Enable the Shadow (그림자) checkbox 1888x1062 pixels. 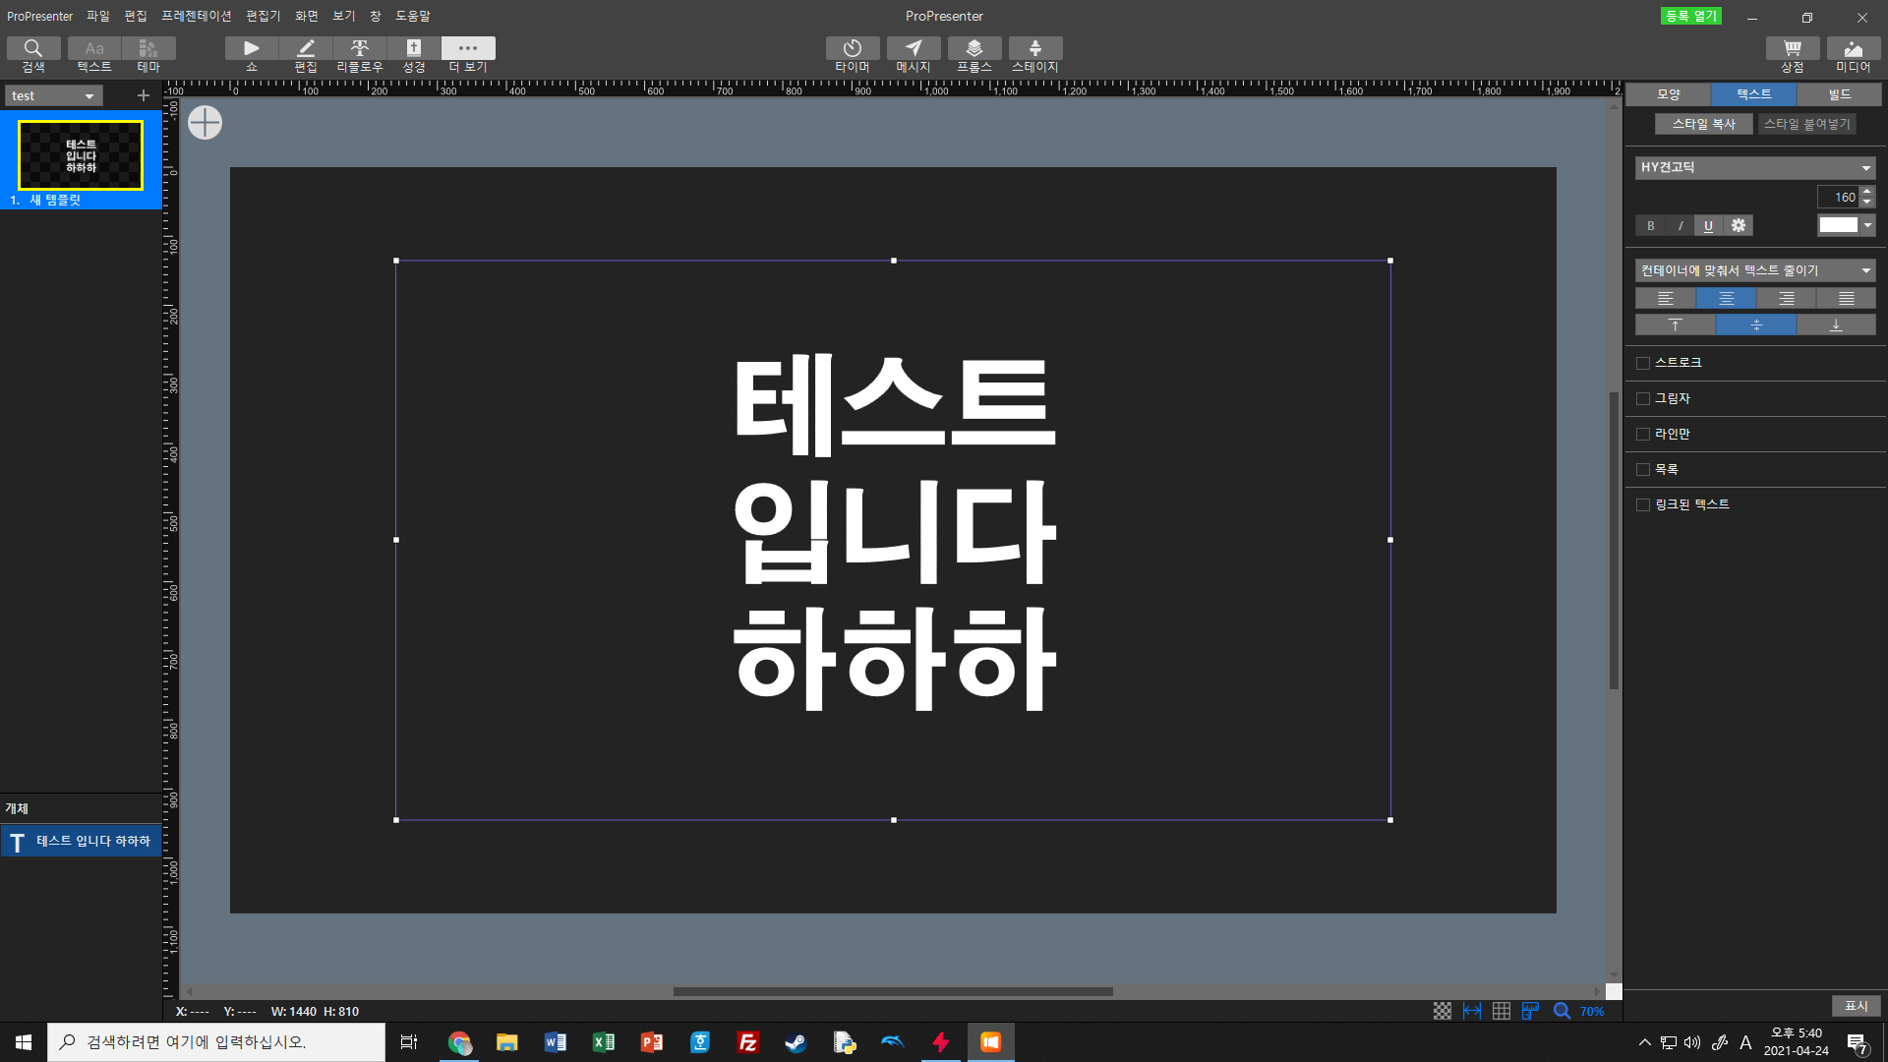click(x=1642, y=399)
